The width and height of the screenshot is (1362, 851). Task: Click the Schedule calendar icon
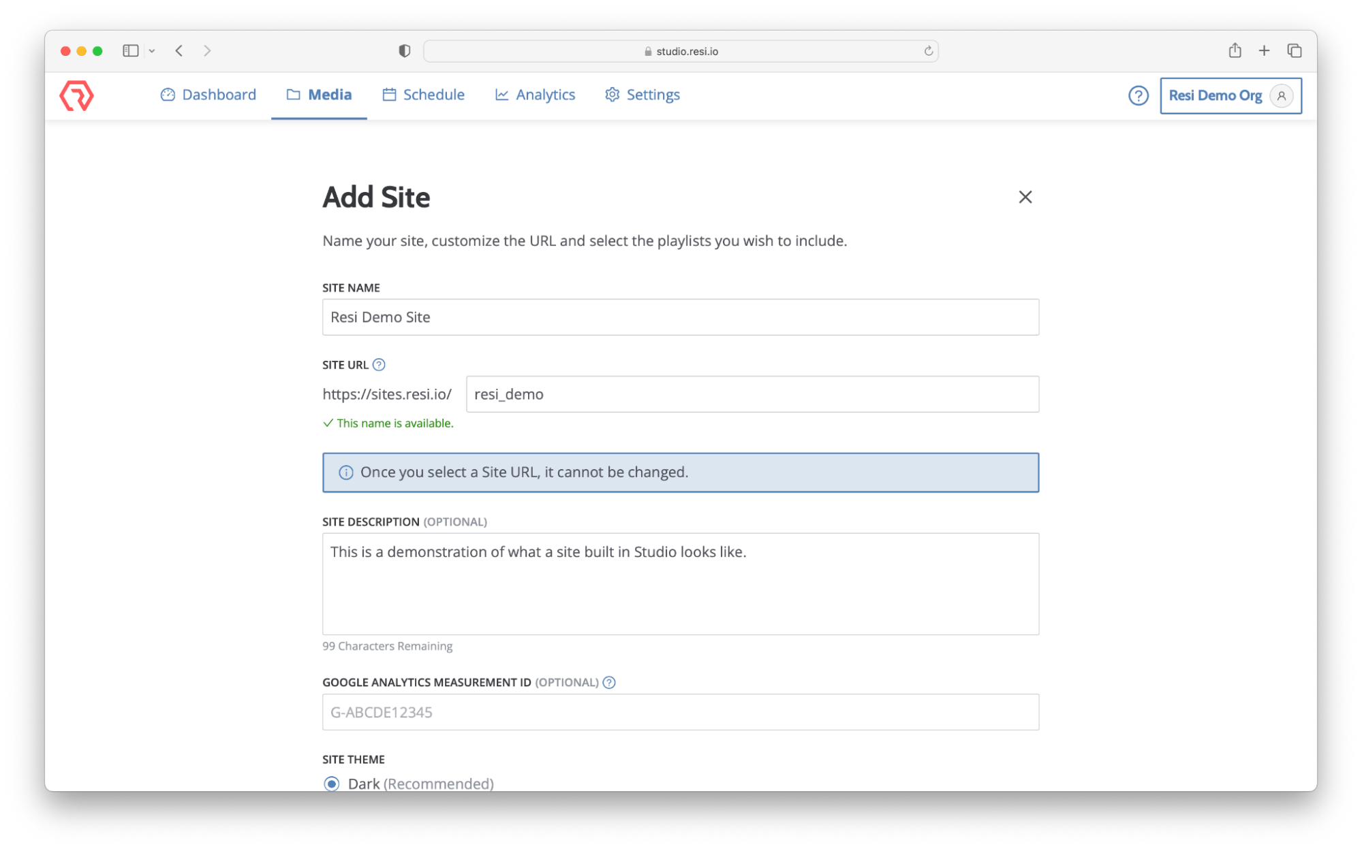388,95
